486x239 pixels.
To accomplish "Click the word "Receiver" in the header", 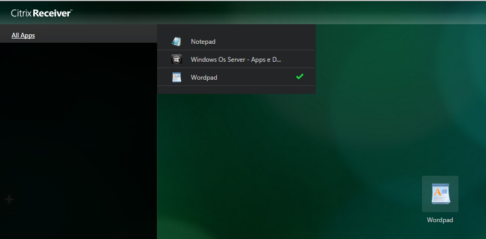I will click(52, 13).
